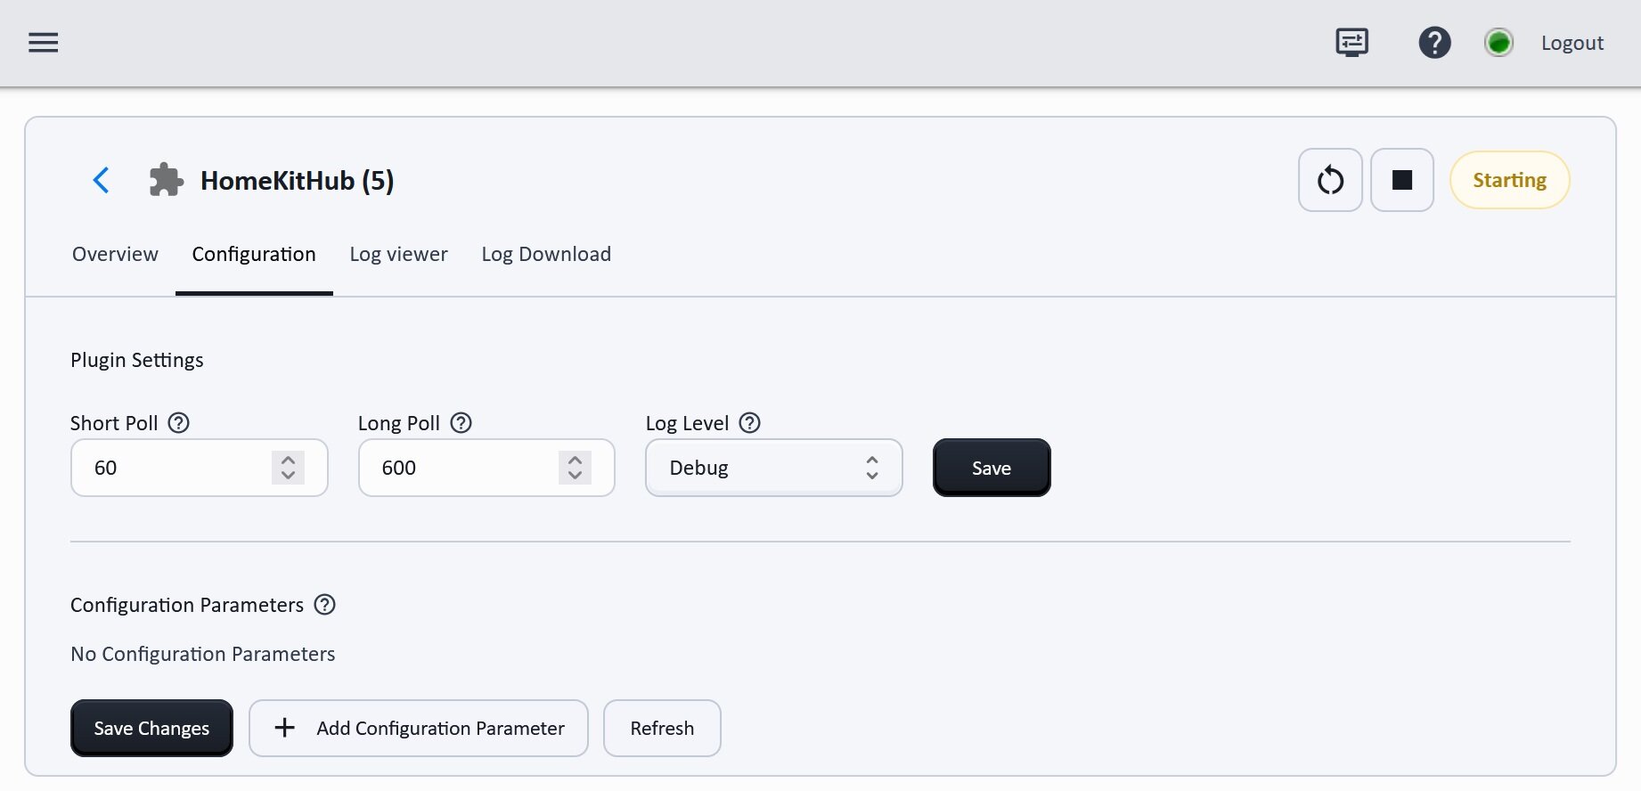The height and width of the screenshot is (791, 1641).
Task: Click the Starting status badge
Action: pyautogui.click(x=1509, y=180)
